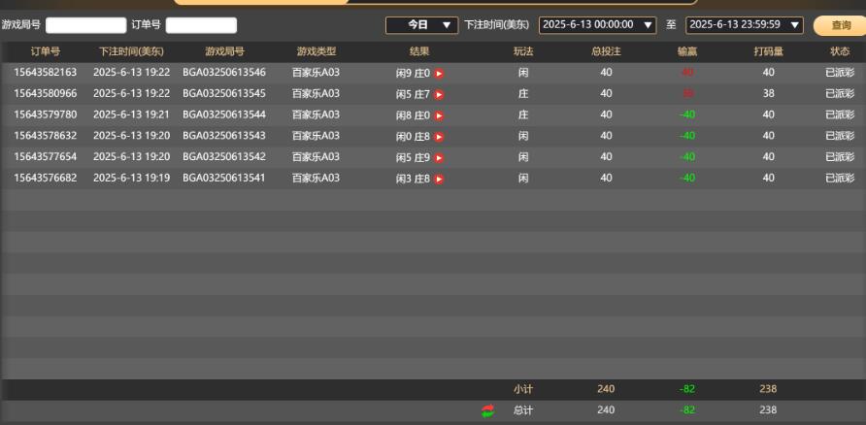
Task: Click the 查询 search button
Action: pyautogui.click(x=840, y=25)
